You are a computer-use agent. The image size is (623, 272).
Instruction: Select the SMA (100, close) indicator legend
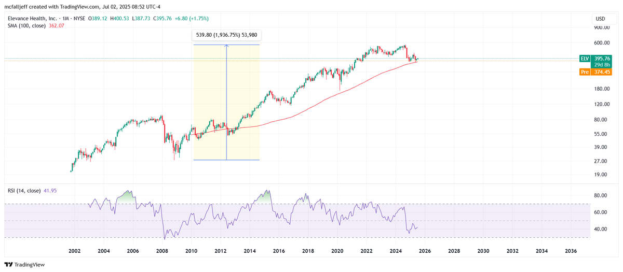tap(27, 25)
